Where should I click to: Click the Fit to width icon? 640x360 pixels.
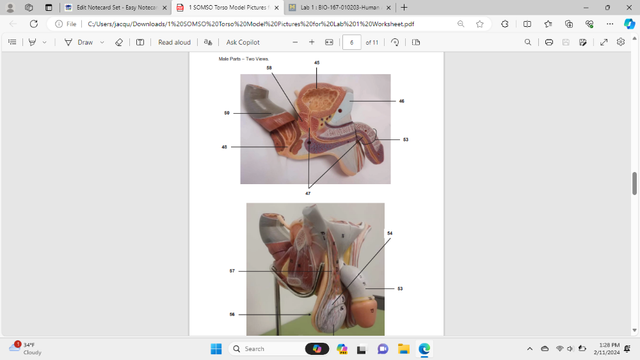[329, 42]
